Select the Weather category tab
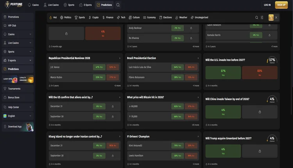 181,17
